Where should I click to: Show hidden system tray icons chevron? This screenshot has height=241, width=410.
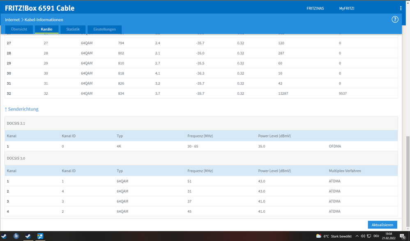click(357, 236)
